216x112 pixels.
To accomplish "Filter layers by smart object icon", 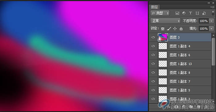I will [x=204, y=13].
